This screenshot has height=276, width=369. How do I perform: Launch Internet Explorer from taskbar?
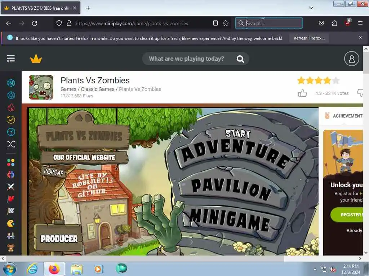[x=32, y=269]
